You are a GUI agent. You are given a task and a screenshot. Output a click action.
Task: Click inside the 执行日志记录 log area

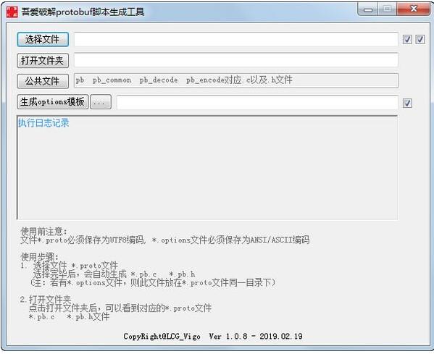(x=207, y=168)
